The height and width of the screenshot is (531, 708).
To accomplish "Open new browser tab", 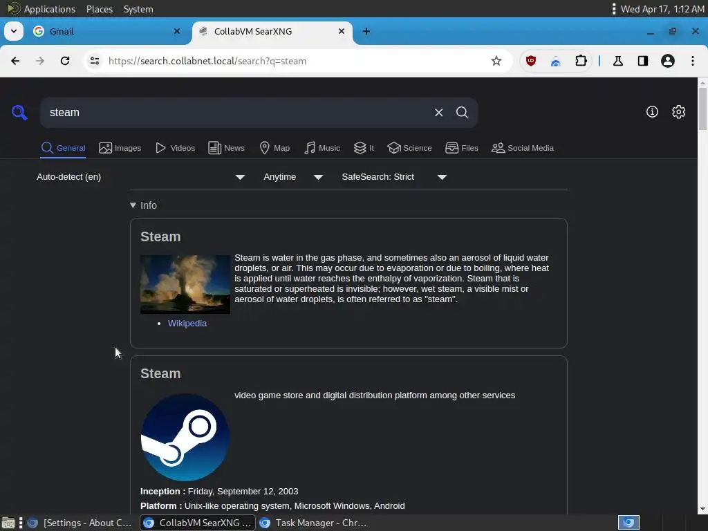I will pos(366,31).
